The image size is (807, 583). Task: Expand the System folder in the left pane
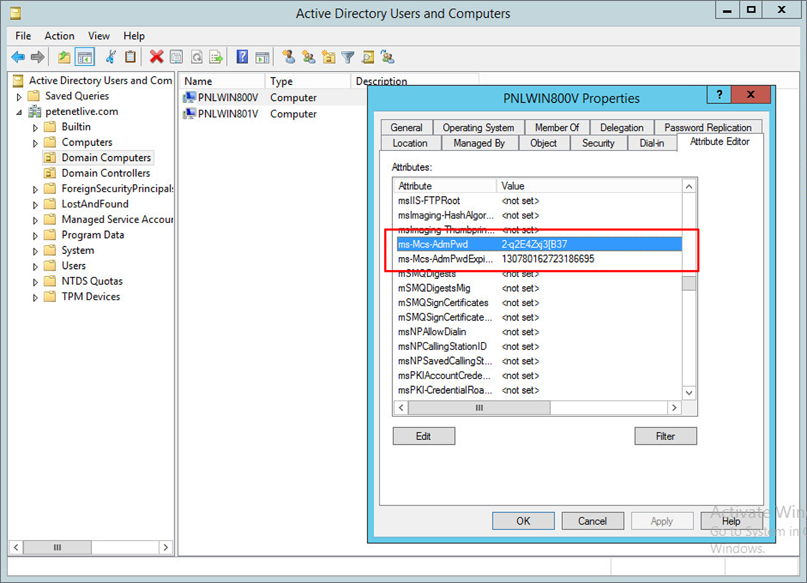coord(35,250)
